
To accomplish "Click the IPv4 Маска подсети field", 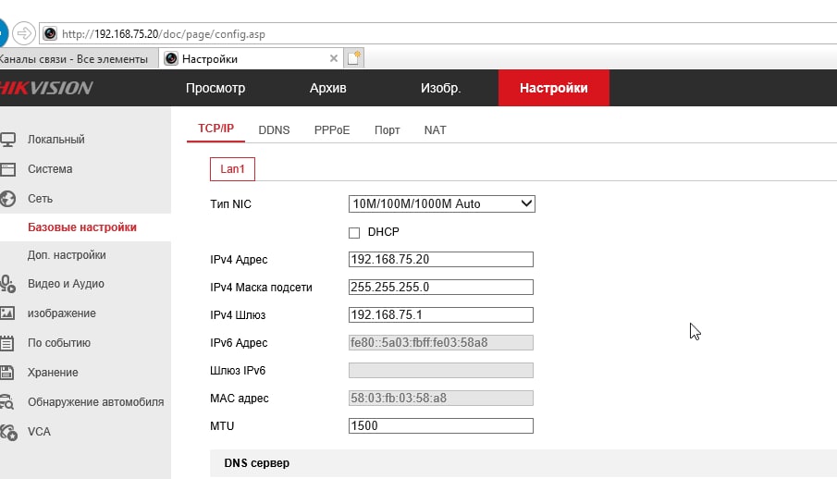I will [x=441, y=288].
